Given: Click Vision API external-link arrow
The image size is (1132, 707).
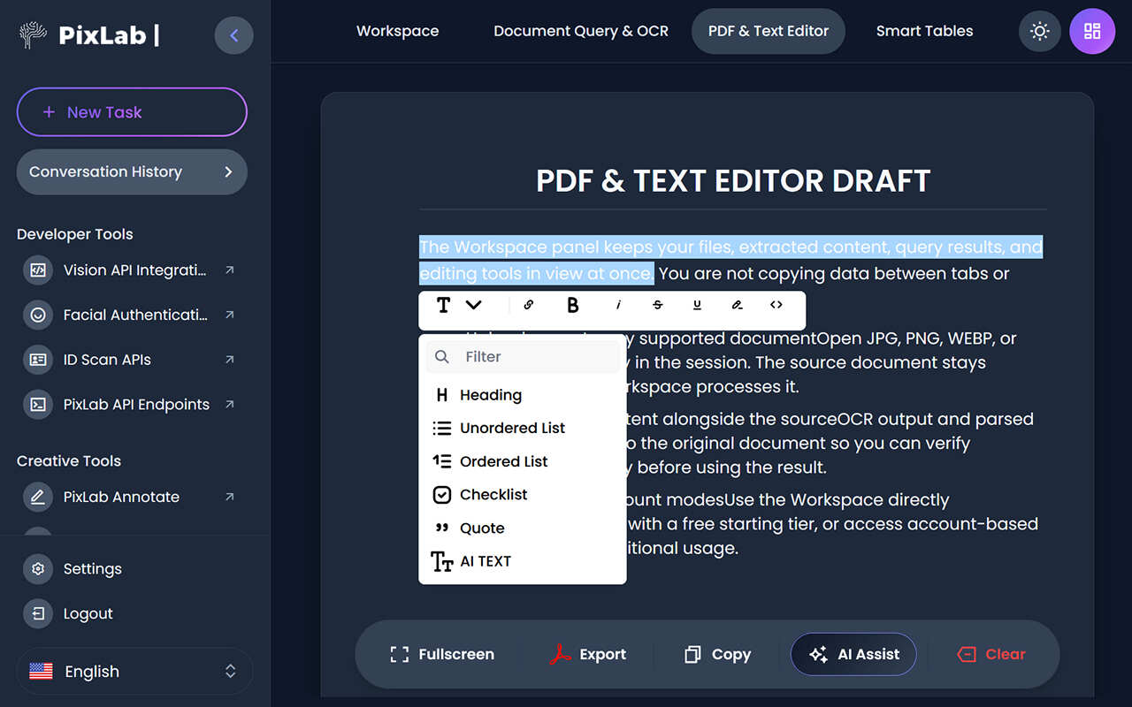Looking at the screenshot, I should [x=230, y=270].
